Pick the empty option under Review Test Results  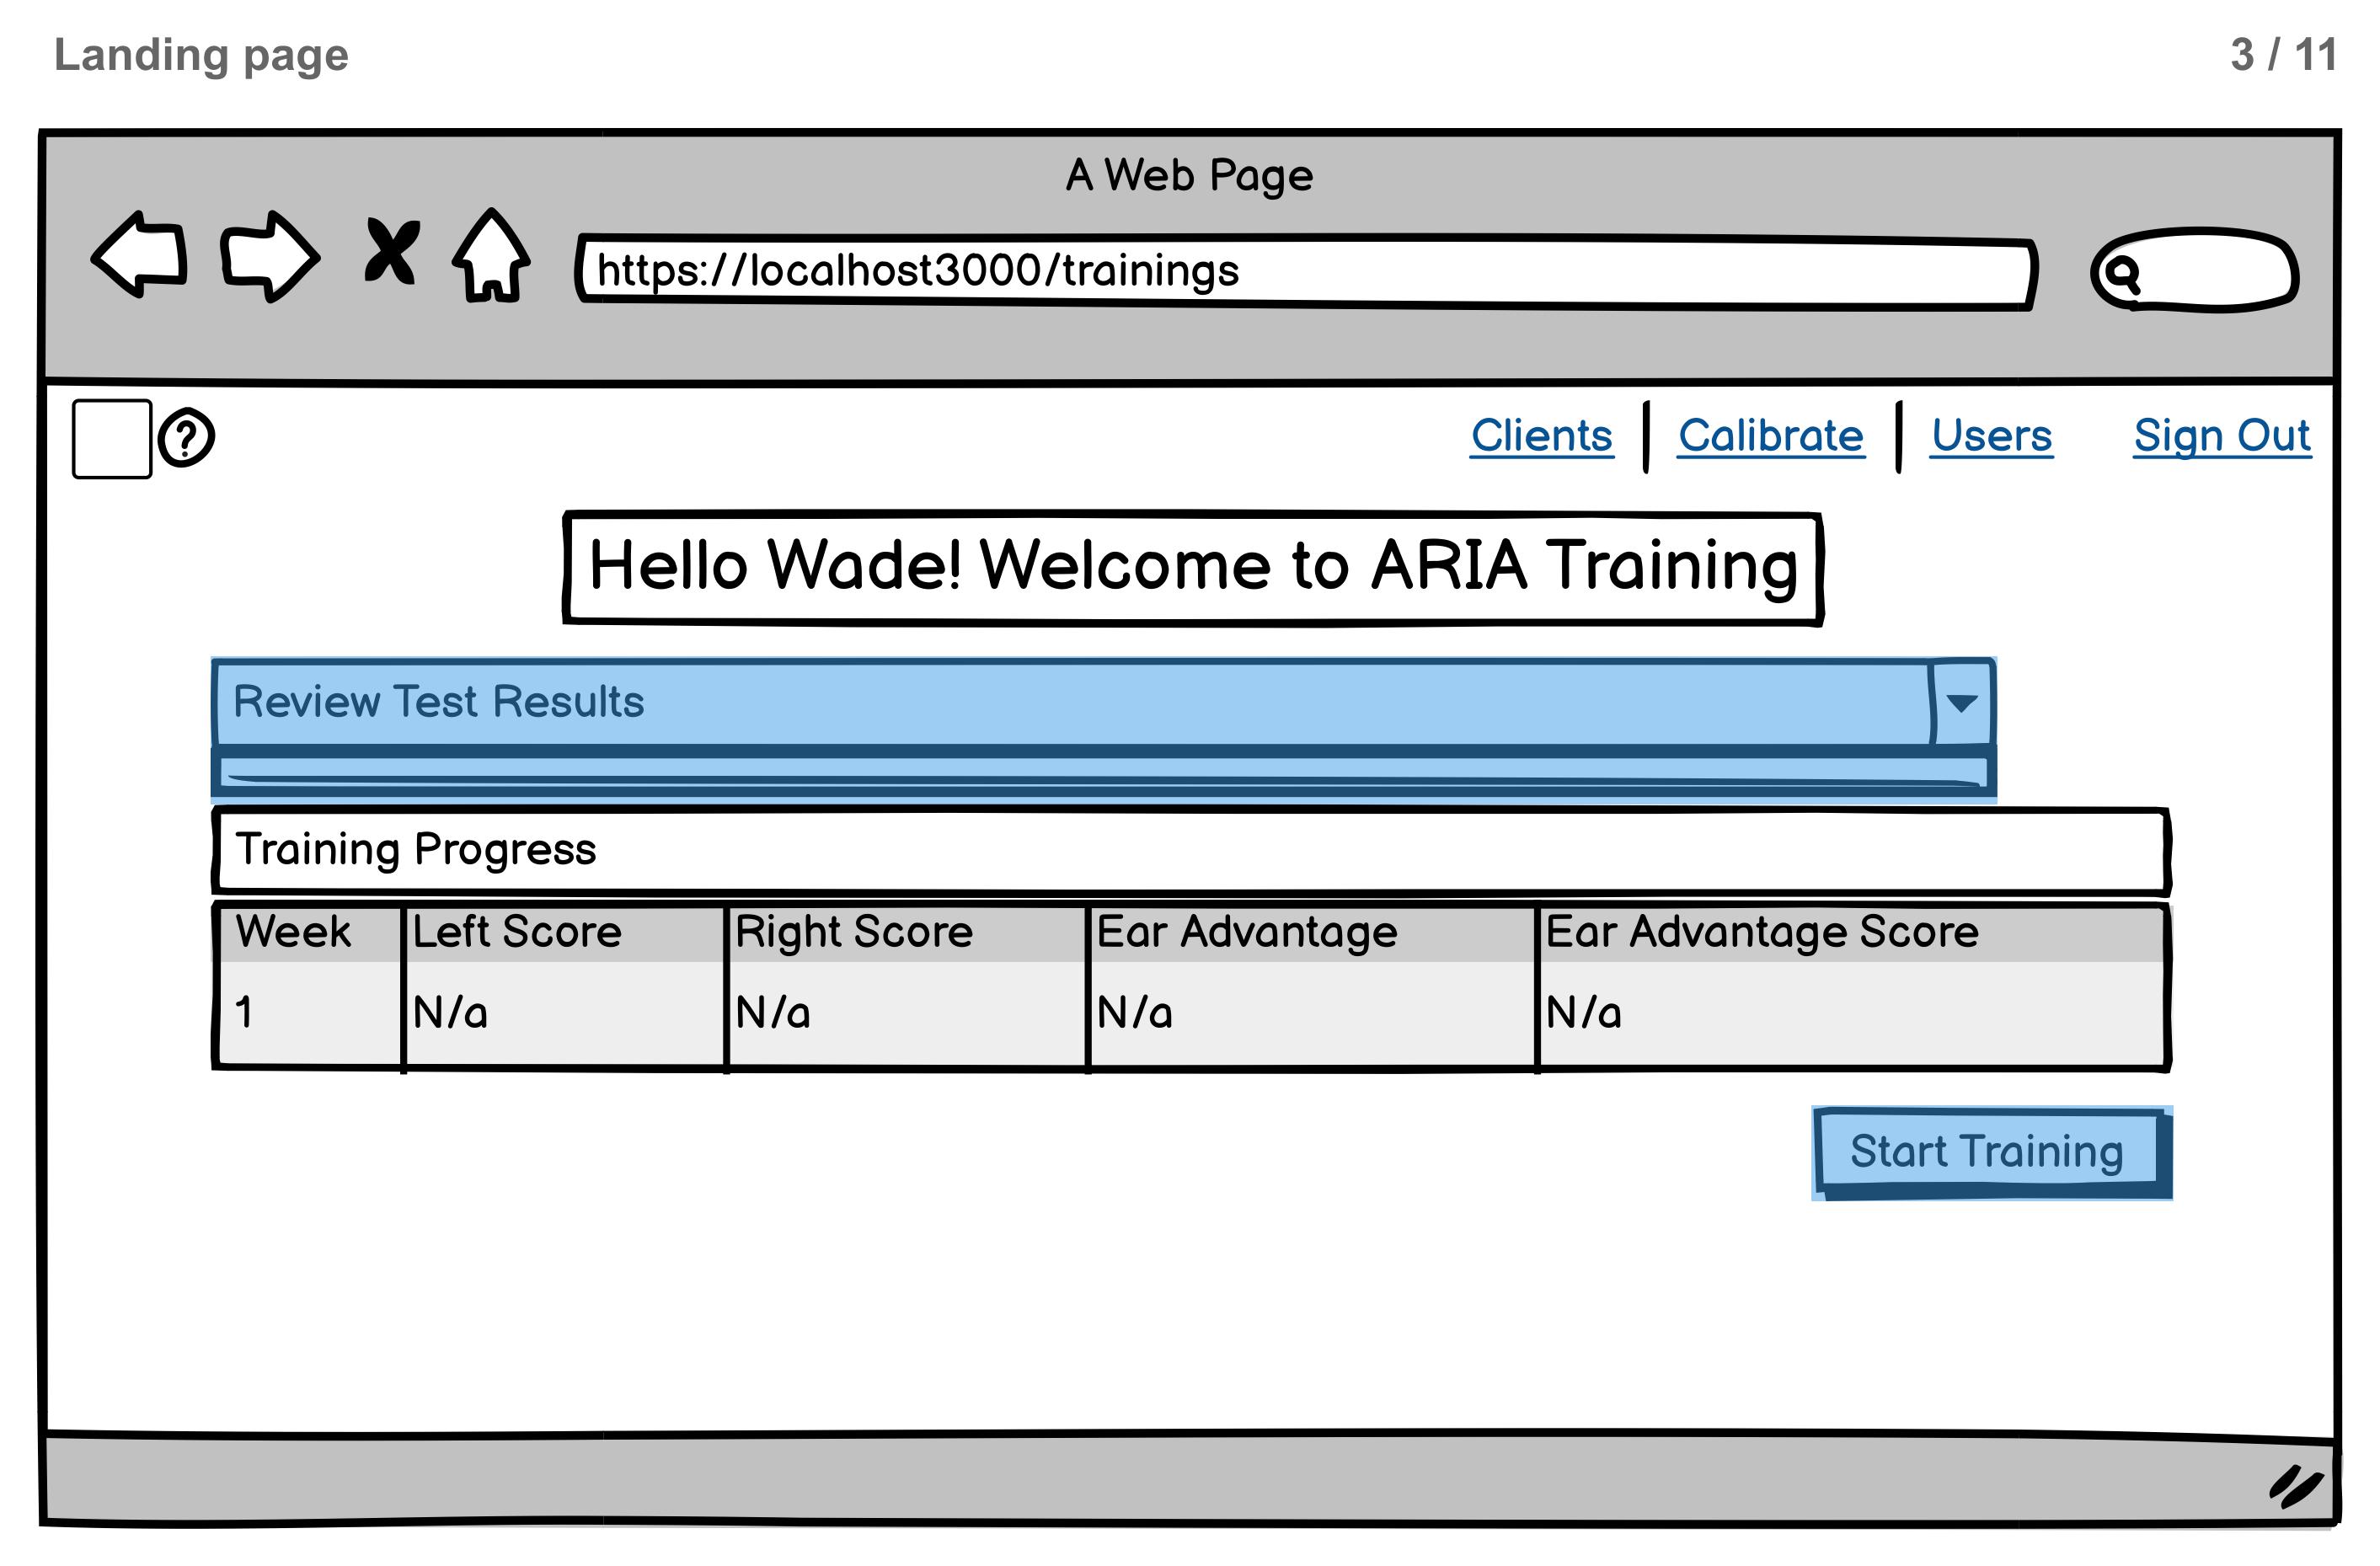[x=1100, y=772]
